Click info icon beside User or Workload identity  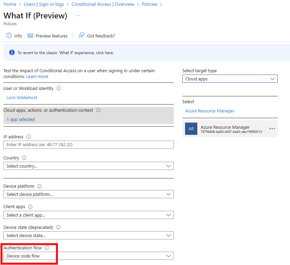(59, 89)
